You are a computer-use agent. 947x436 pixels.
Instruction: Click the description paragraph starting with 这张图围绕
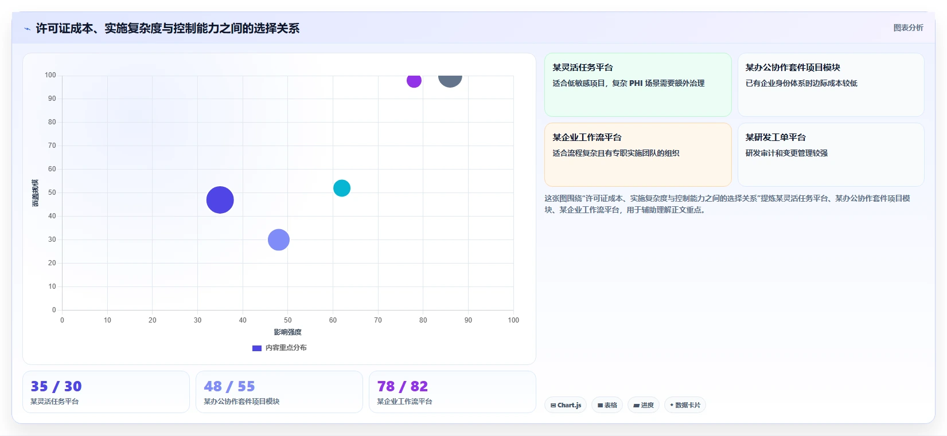(727, 204)
